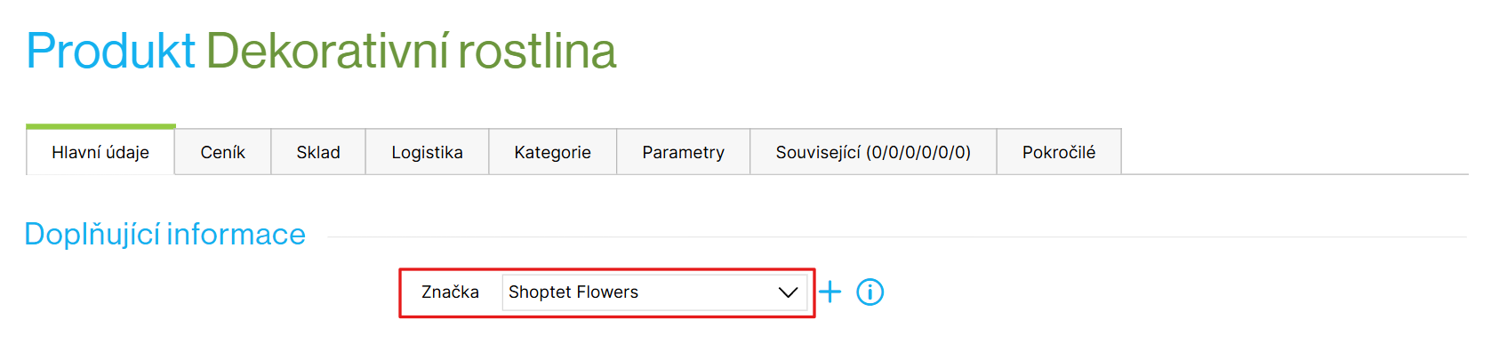This screenshot has height=344, width=1491.
Task: Switch to the Pokročilé tab
Action: click(1059, 152)
